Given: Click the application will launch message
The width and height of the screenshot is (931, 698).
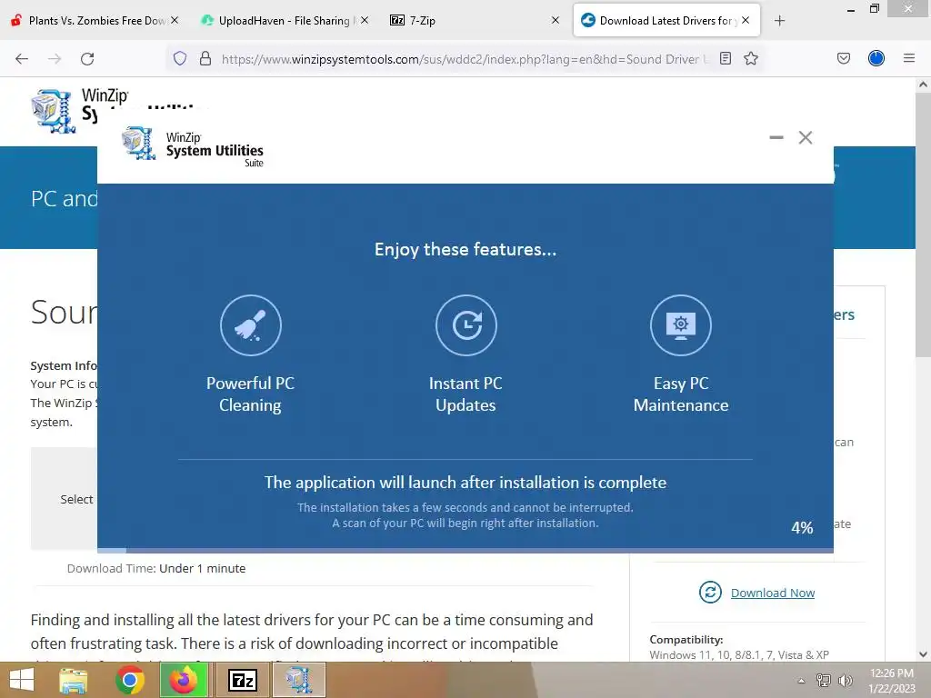Looking at the screenshot, I should (x=465, y=482).
